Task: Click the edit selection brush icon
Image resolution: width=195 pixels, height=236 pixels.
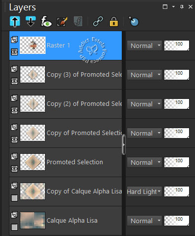Action: (62, 21)
